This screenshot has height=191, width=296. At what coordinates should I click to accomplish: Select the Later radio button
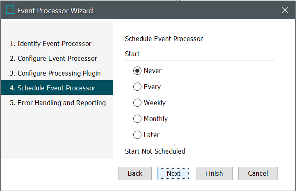click(x=137, y=135)
